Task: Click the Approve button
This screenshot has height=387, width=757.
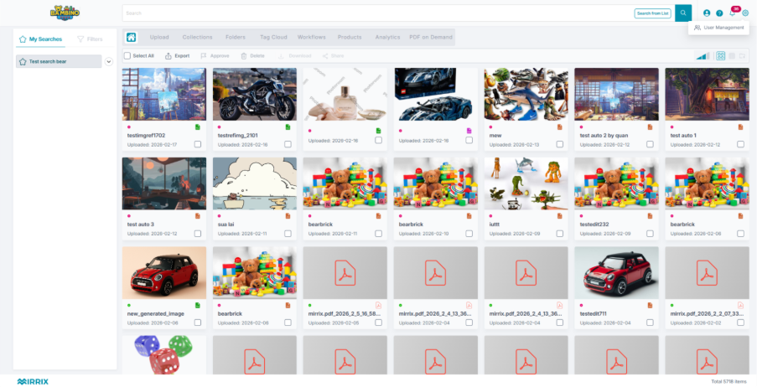Action: [215, 56]
